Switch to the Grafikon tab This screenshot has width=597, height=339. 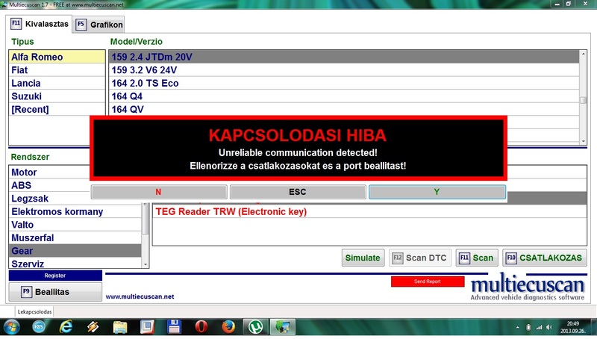pos(99,25)
